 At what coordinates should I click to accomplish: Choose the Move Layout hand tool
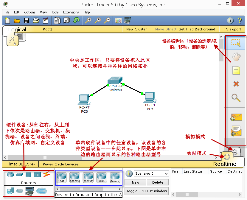point(236,57)
